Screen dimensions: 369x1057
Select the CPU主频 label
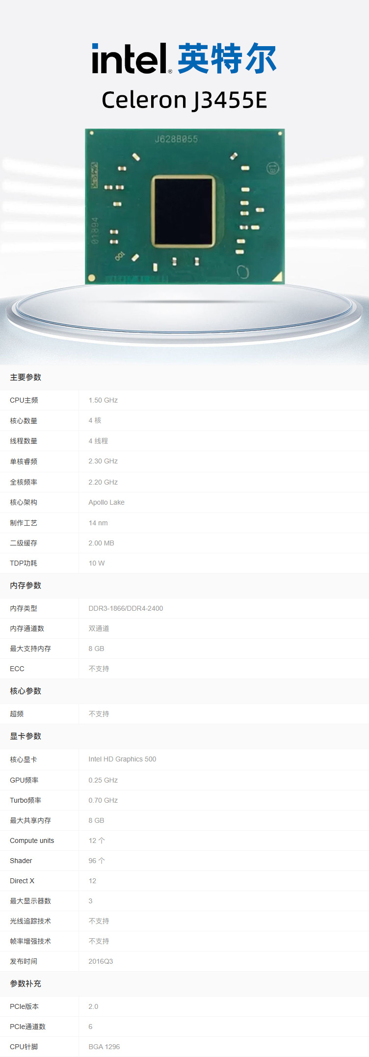[24, 400]
